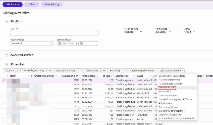
Task: Click invoice number 19728 cell
Action: click(77, 85)
